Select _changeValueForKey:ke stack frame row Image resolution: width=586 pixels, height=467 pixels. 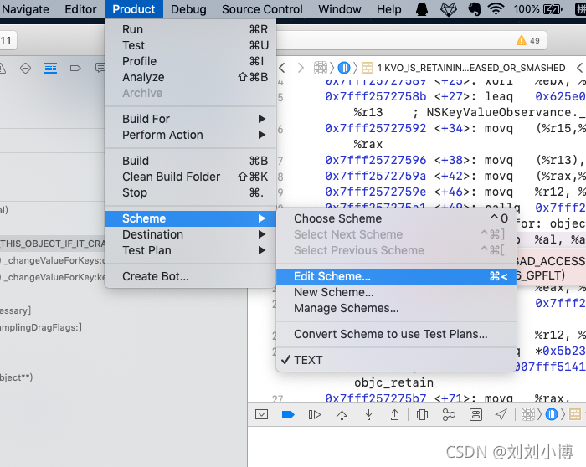click(x=52, y=277)
